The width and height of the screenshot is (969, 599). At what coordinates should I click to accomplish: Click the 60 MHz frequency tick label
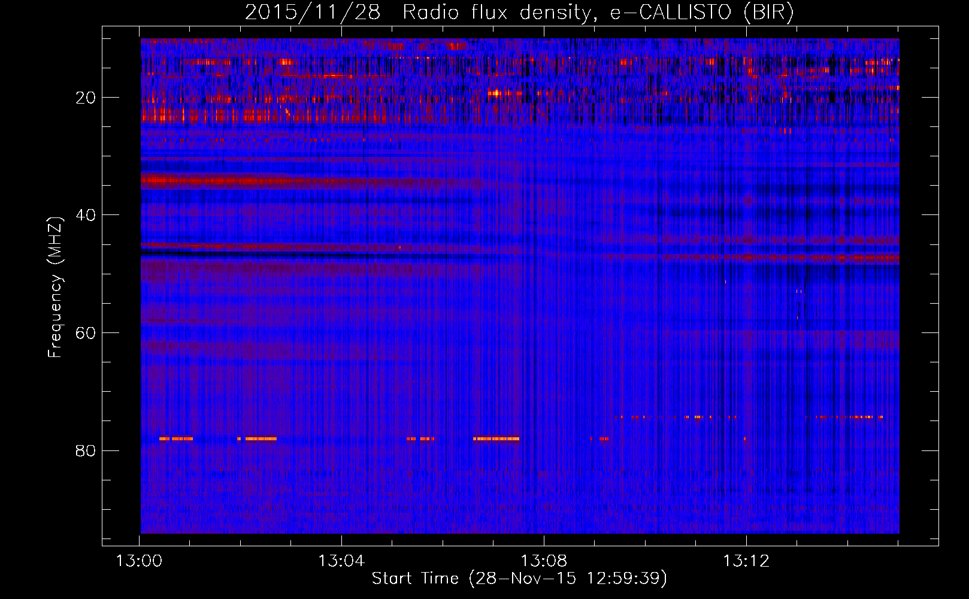(x=86, y=333)
